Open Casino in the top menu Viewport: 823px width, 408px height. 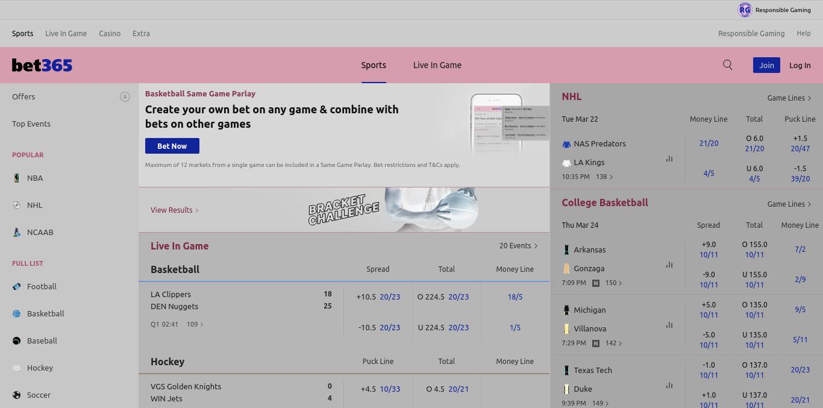point(110,34)
